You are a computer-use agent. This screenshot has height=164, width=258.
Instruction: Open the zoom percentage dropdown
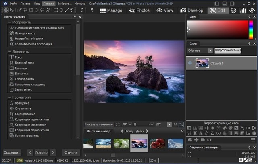[x=169, y=125]
